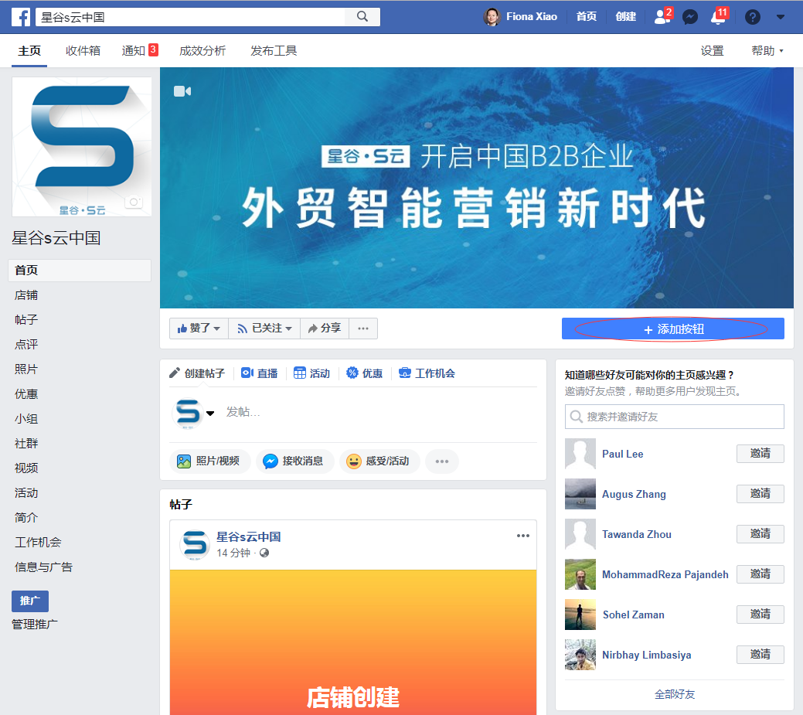Open options on the 星谷s云中国 post

[522, 535]
